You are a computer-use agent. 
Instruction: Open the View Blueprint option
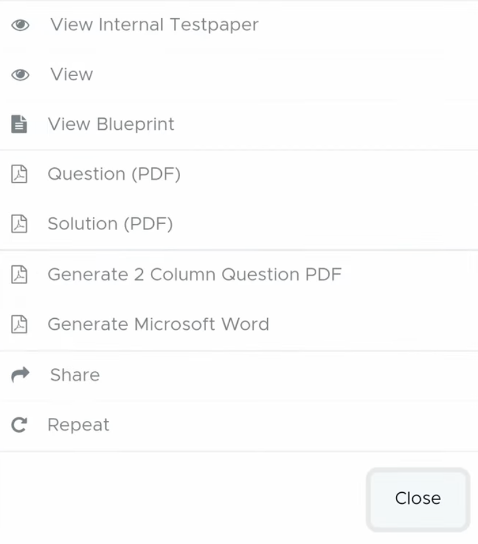point(111,125)
